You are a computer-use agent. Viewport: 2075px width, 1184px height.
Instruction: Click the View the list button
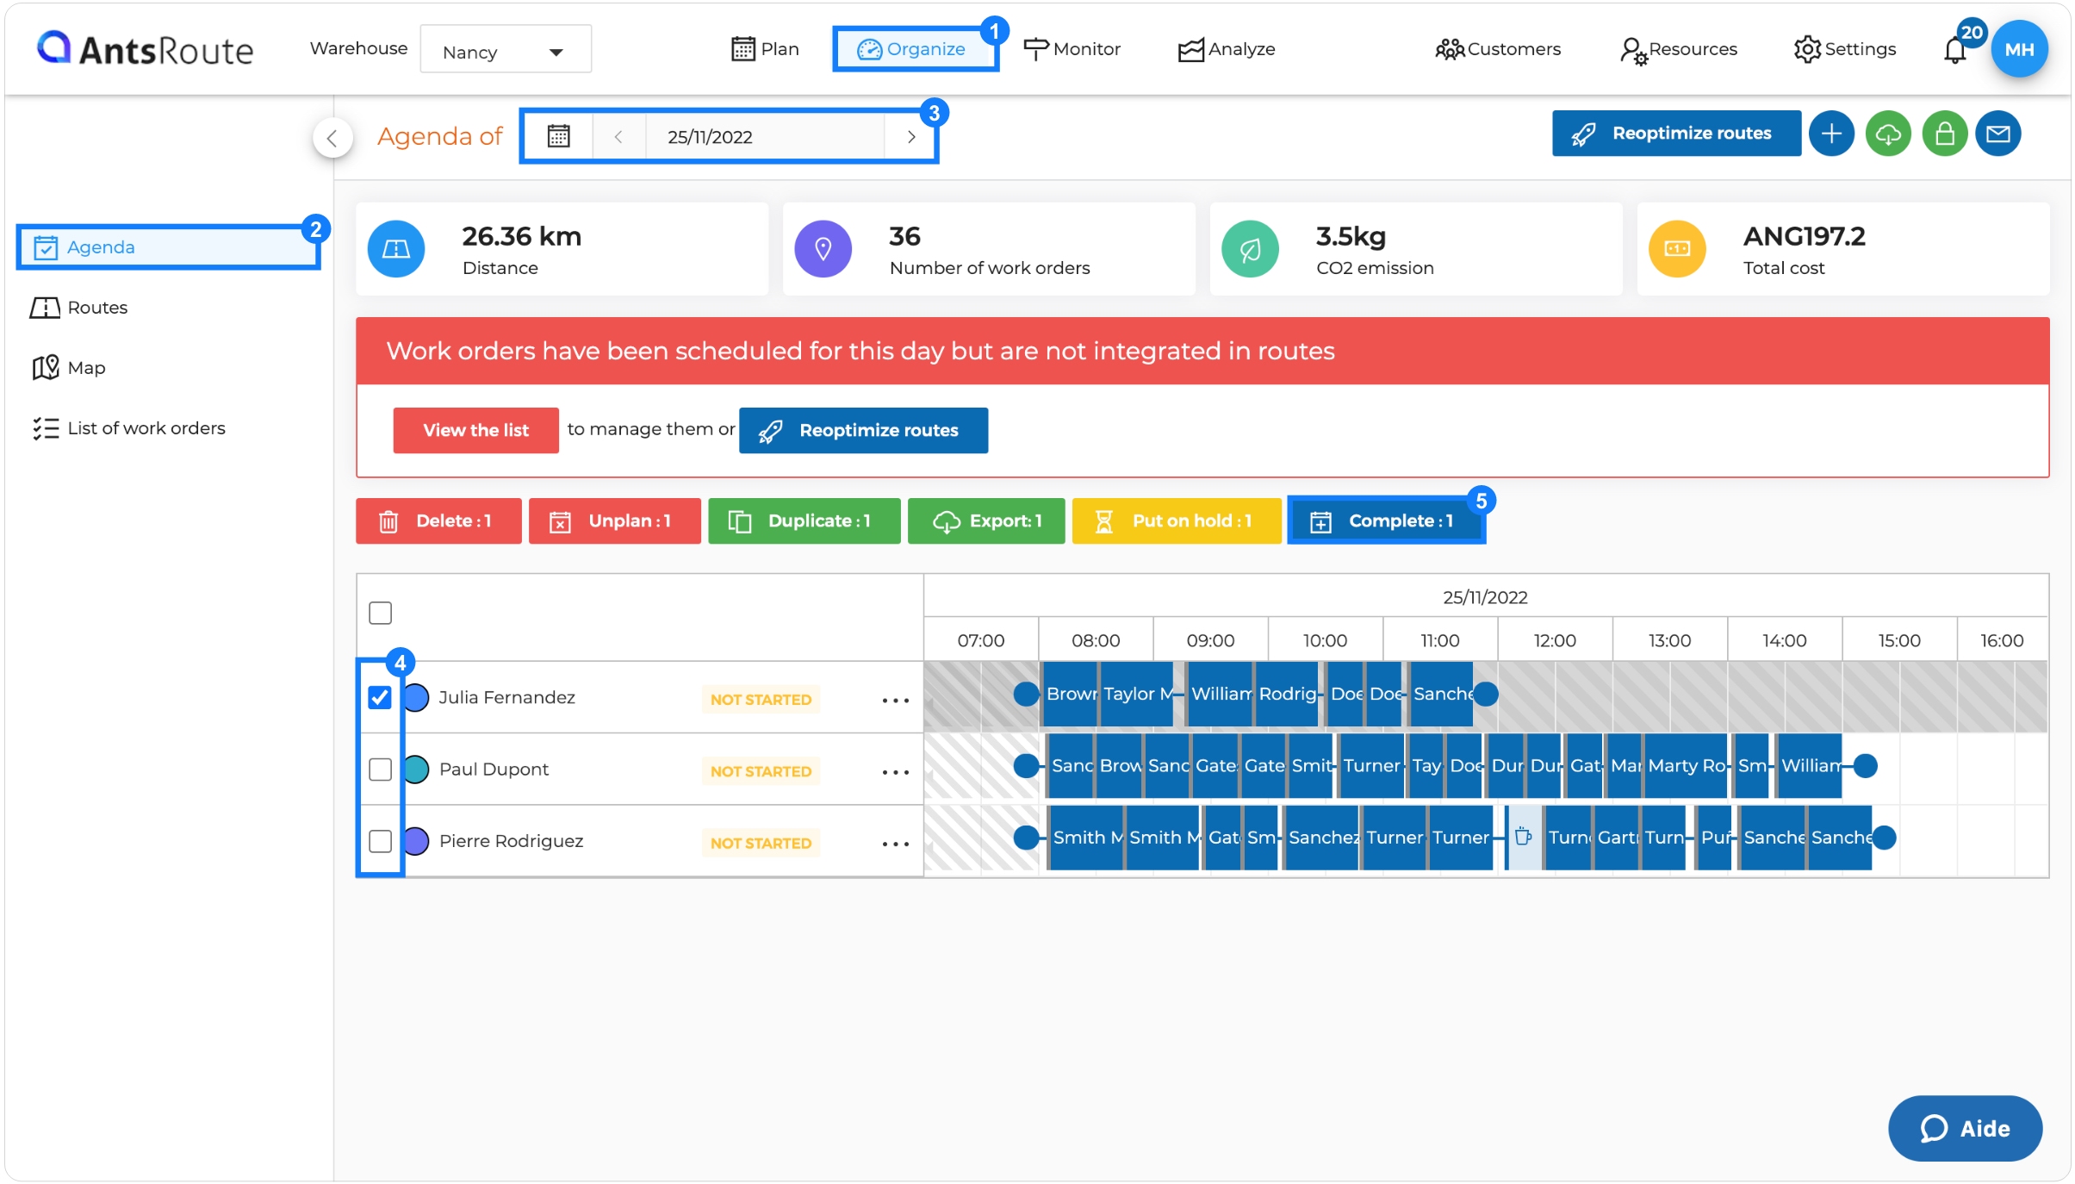pyautogui.click(x=475, y=430)
